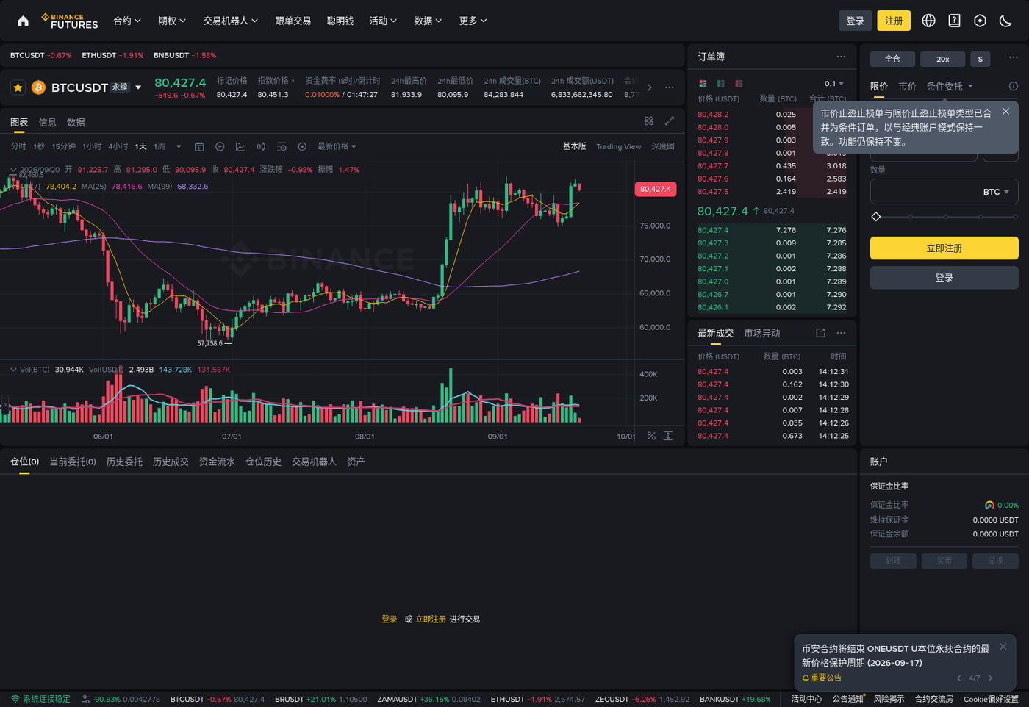Open the BTCUSDT pair selector arrow
Image resolution: width=1029 pixels, height=707 pixels.
pyautogui.click(x=138, y=87)
